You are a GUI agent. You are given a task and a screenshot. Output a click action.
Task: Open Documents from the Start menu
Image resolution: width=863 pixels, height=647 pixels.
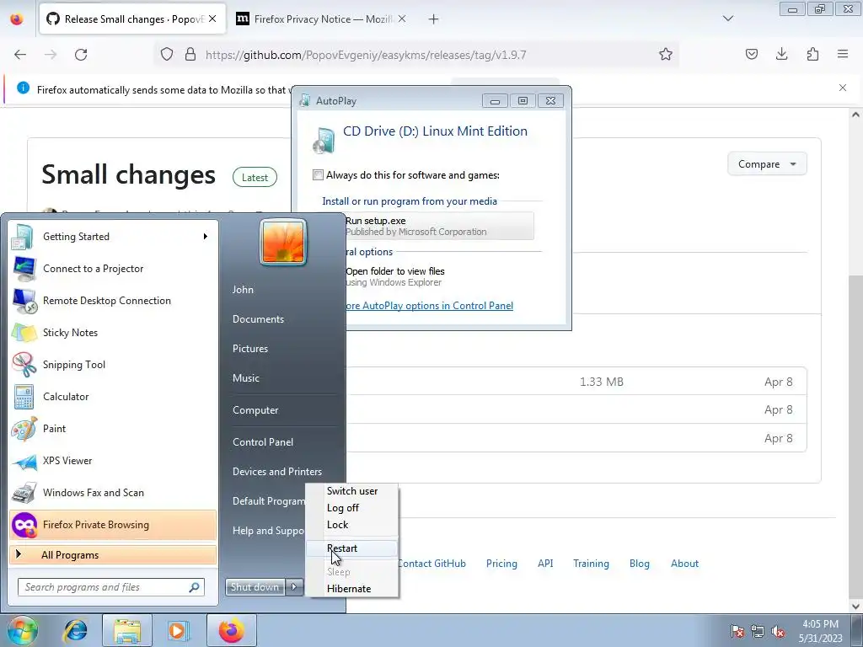coord(258,319)
